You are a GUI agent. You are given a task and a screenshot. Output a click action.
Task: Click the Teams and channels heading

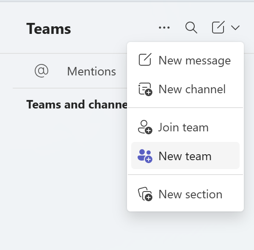tap(77, 104)
